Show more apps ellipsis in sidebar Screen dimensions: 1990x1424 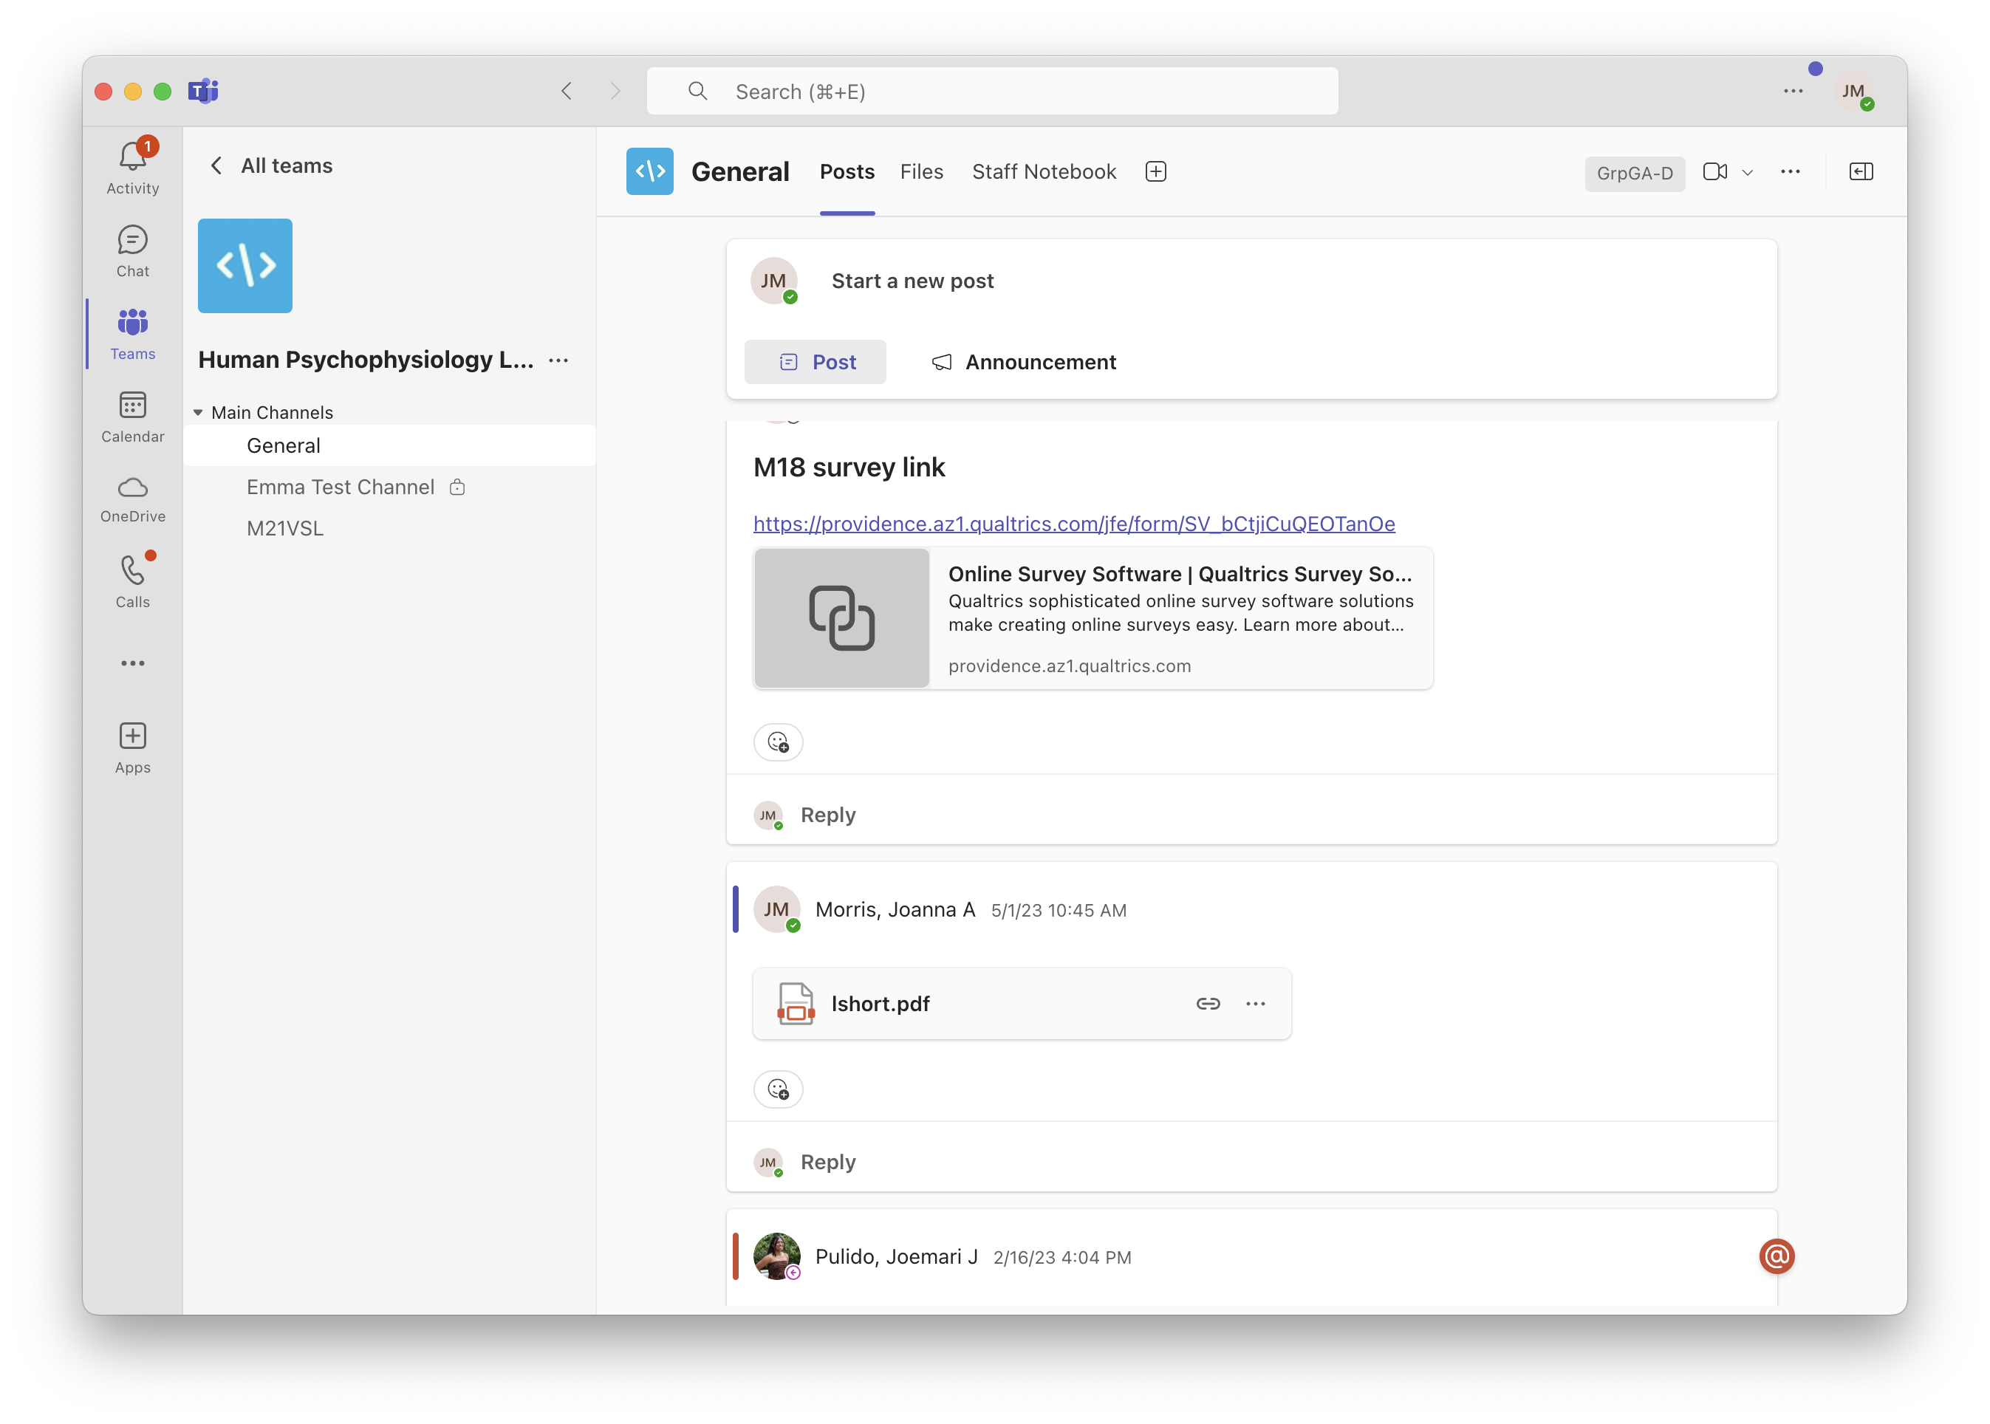132,663
